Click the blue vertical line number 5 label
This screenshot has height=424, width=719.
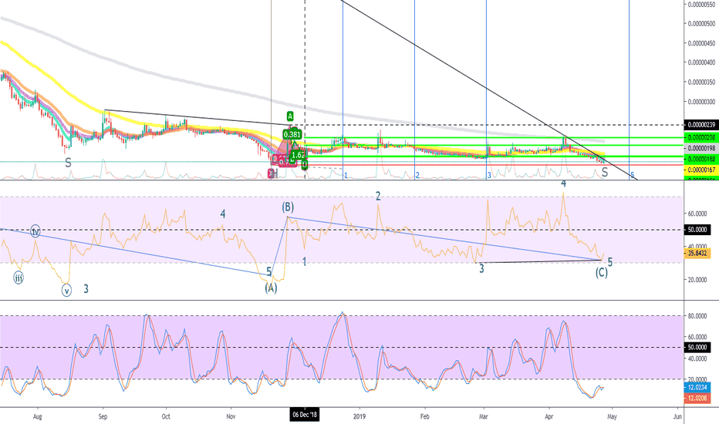coord(633,175)
